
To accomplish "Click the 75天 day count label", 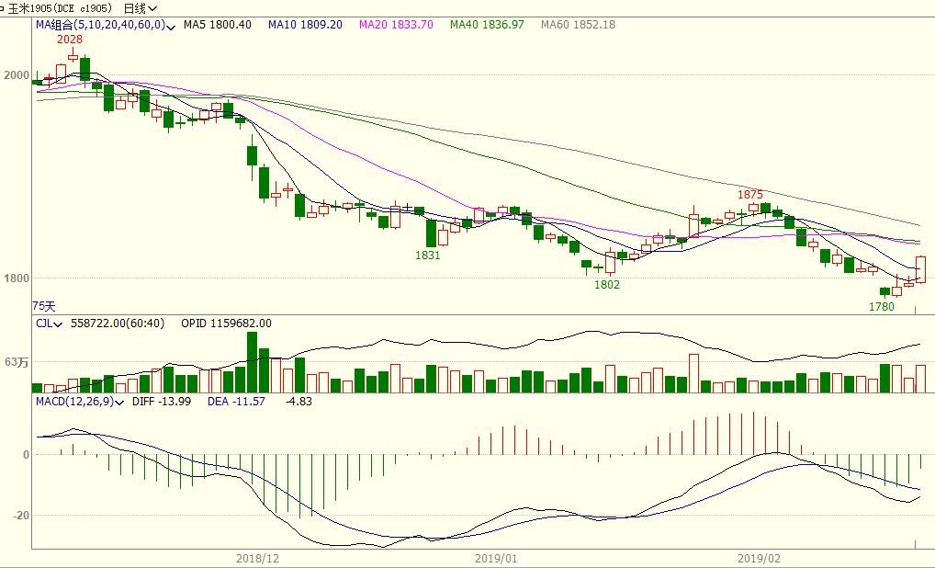I will [44, 305].
